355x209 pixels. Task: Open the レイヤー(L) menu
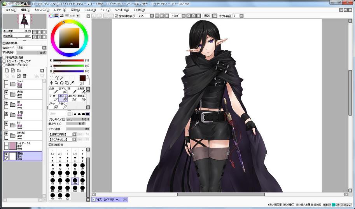(60, 9)
